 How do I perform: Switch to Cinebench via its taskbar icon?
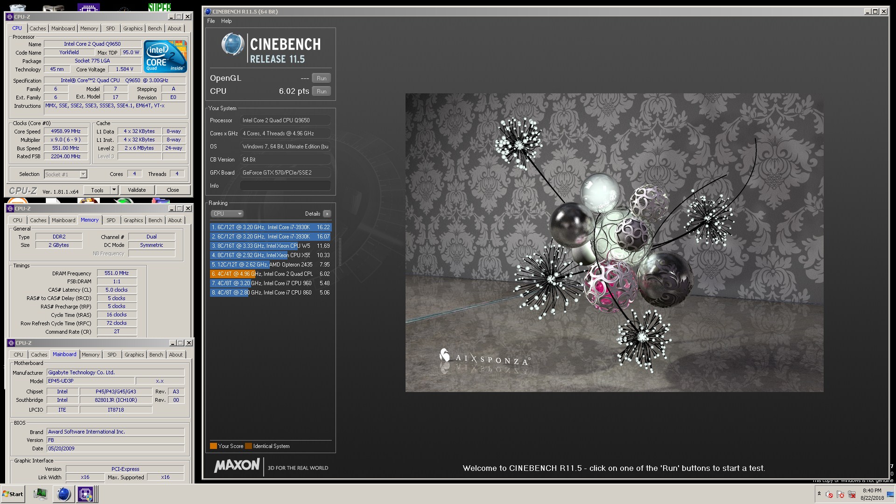(63, 494)
